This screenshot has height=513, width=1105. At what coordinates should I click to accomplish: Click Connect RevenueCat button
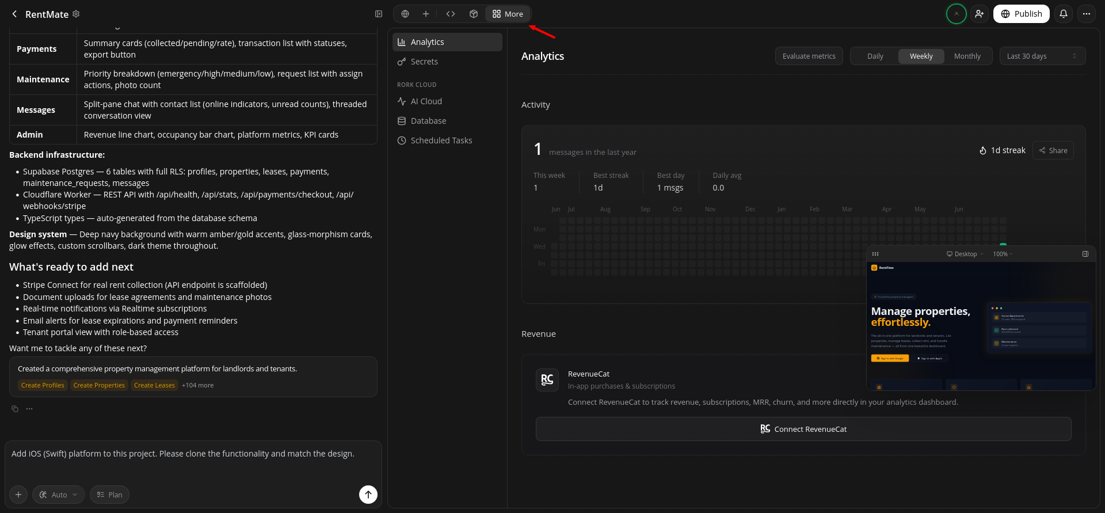(x=803, y=429)
